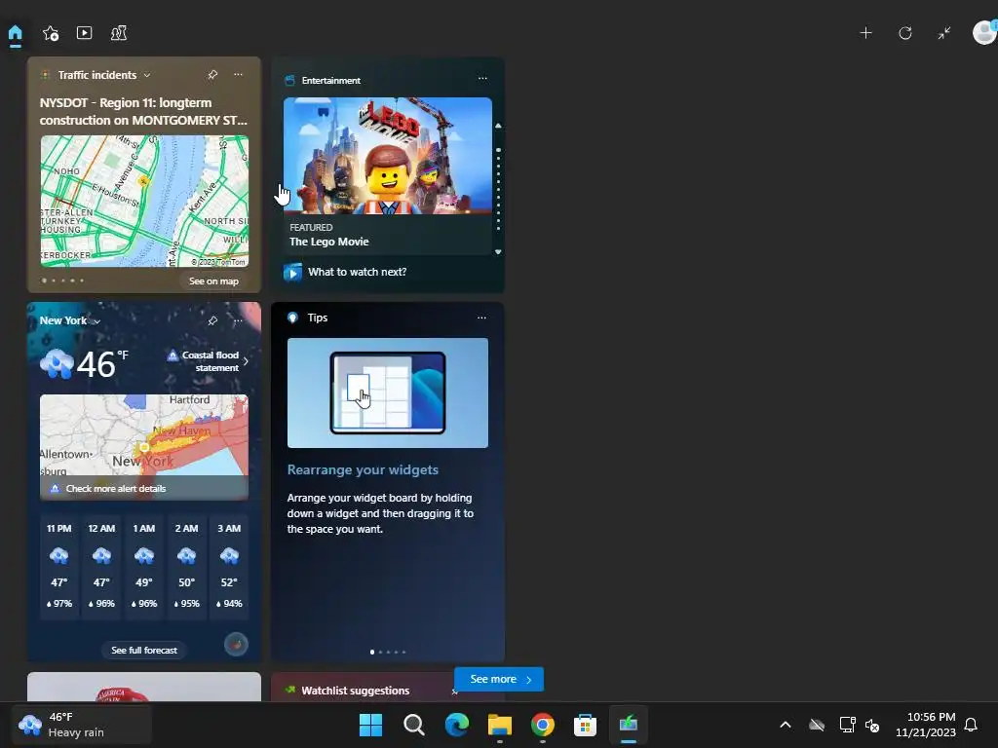Open the OneDrive cloud tray icon
The height and width of the screenshot is (748, 998).
[817, 725]
